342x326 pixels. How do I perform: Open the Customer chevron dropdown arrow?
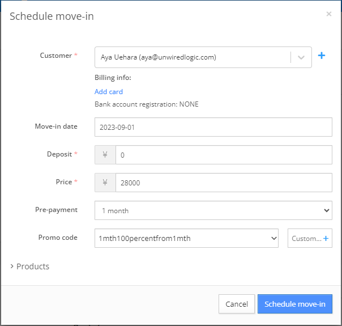pos(301,57)
